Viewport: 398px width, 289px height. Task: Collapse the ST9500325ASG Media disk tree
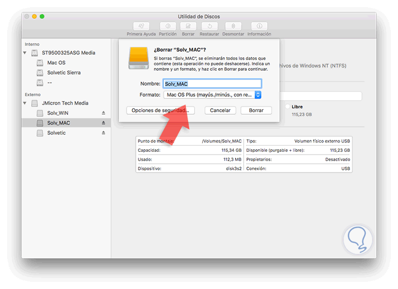(x=25, y=53)
